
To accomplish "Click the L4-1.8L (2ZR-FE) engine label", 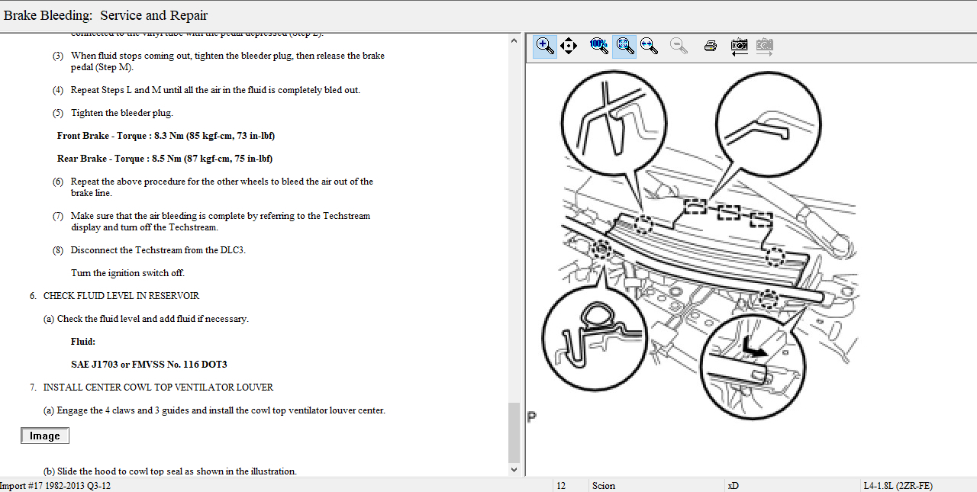I will pyautogui.click(x=898, y=486).
